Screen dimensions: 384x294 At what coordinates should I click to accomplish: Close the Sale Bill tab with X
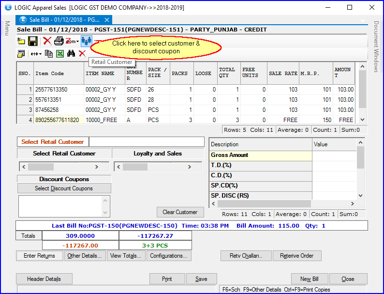107,20
